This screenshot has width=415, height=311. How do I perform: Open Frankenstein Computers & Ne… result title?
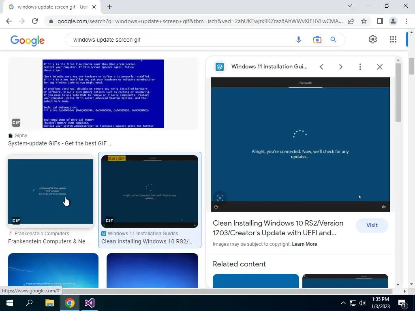[x=48, y=241]
